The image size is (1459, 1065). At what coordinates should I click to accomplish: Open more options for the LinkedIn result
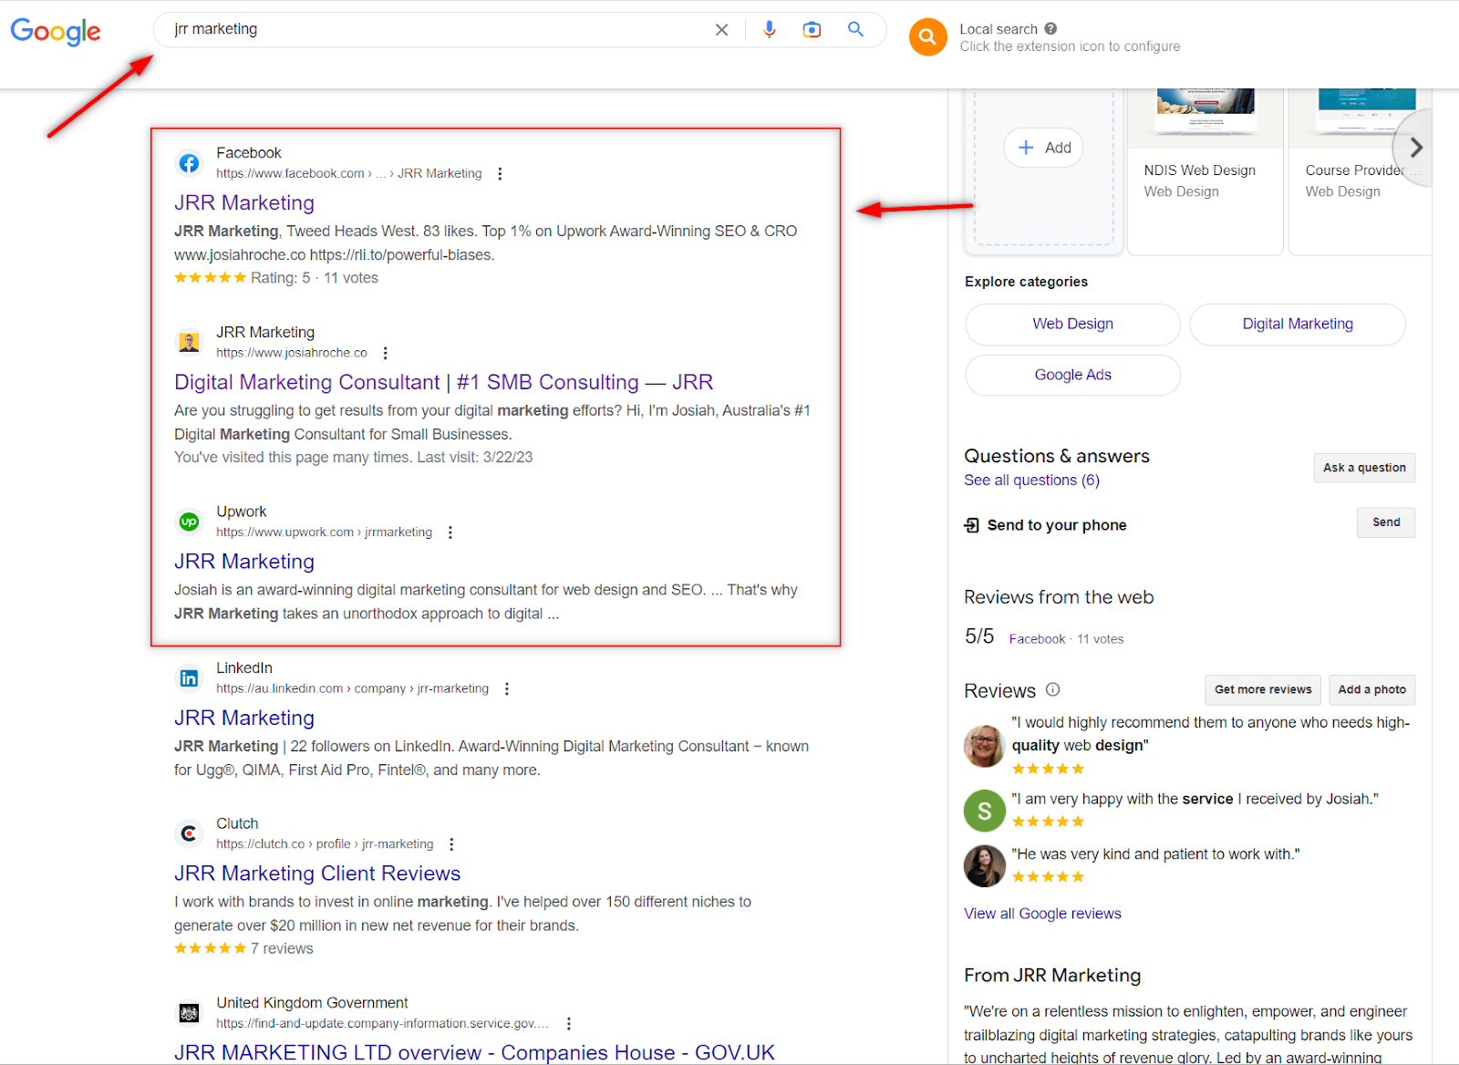click(507, 688)
